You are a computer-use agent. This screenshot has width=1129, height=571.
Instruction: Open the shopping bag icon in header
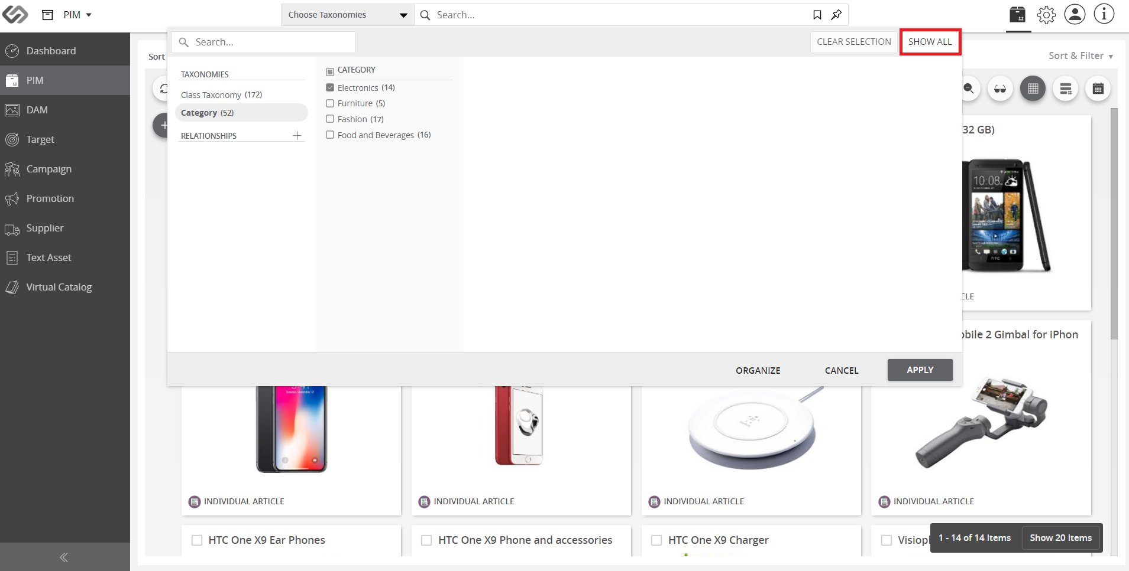point(1017,15)
